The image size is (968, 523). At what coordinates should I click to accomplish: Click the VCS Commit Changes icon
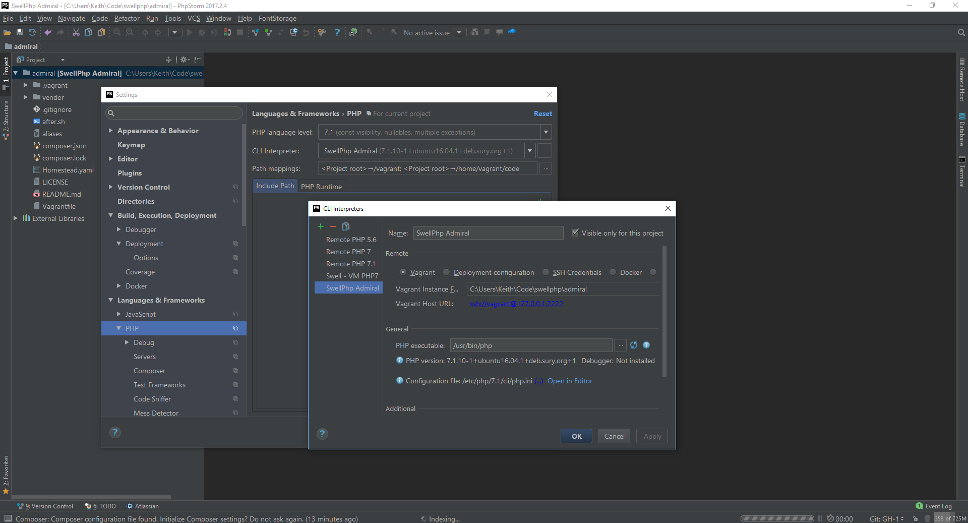coord(268,32)
